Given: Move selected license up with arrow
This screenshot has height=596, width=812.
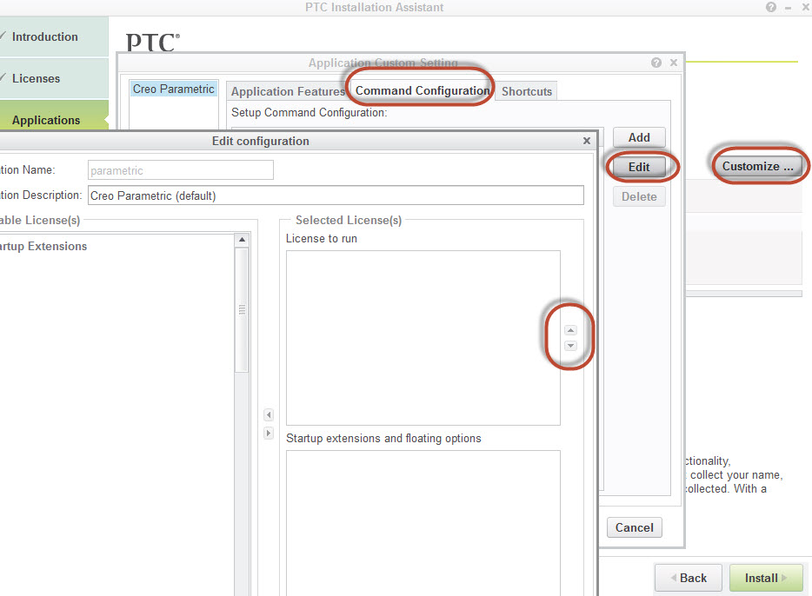Looking at the screenshot, I should (570, 330).
